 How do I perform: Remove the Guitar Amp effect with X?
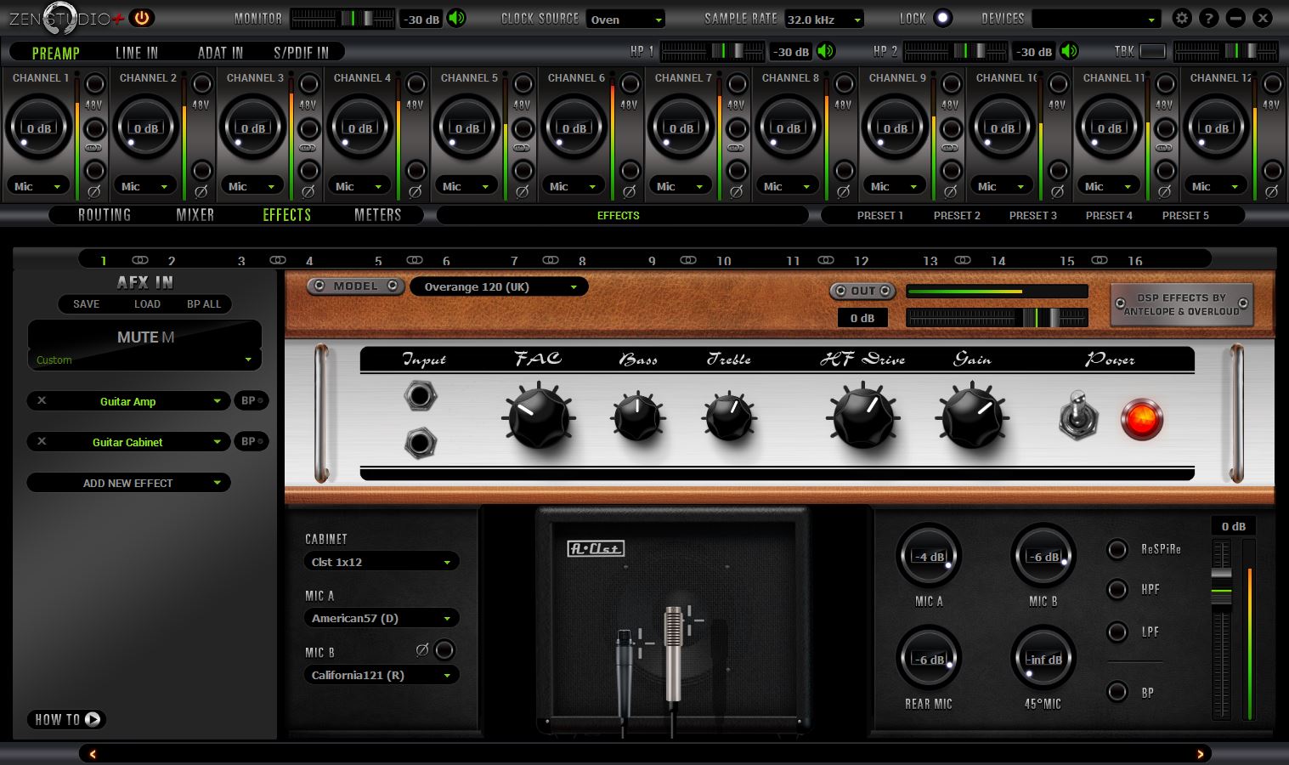(42, 400)
